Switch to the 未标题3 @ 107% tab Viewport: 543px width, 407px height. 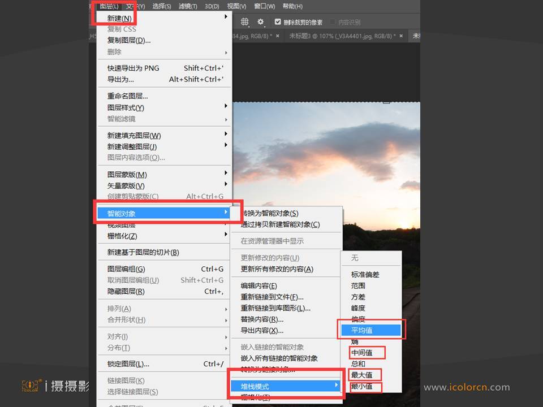click(341, 36)
